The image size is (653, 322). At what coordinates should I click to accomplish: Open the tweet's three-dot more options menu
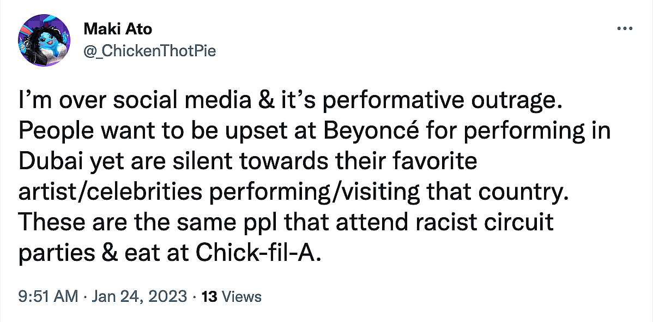623,28
